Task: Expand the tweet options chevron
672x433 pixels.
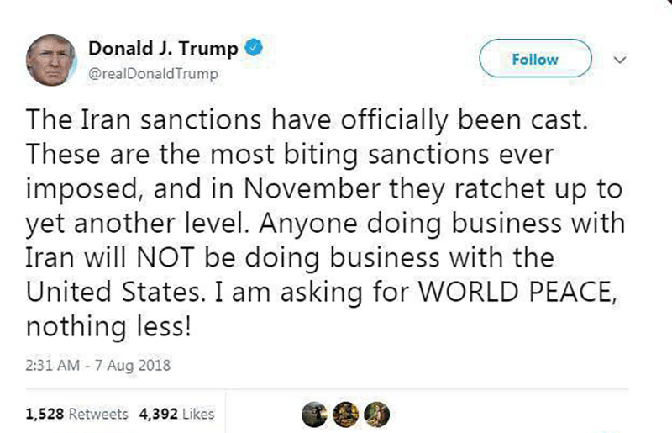Action: [x=621, y=60]
